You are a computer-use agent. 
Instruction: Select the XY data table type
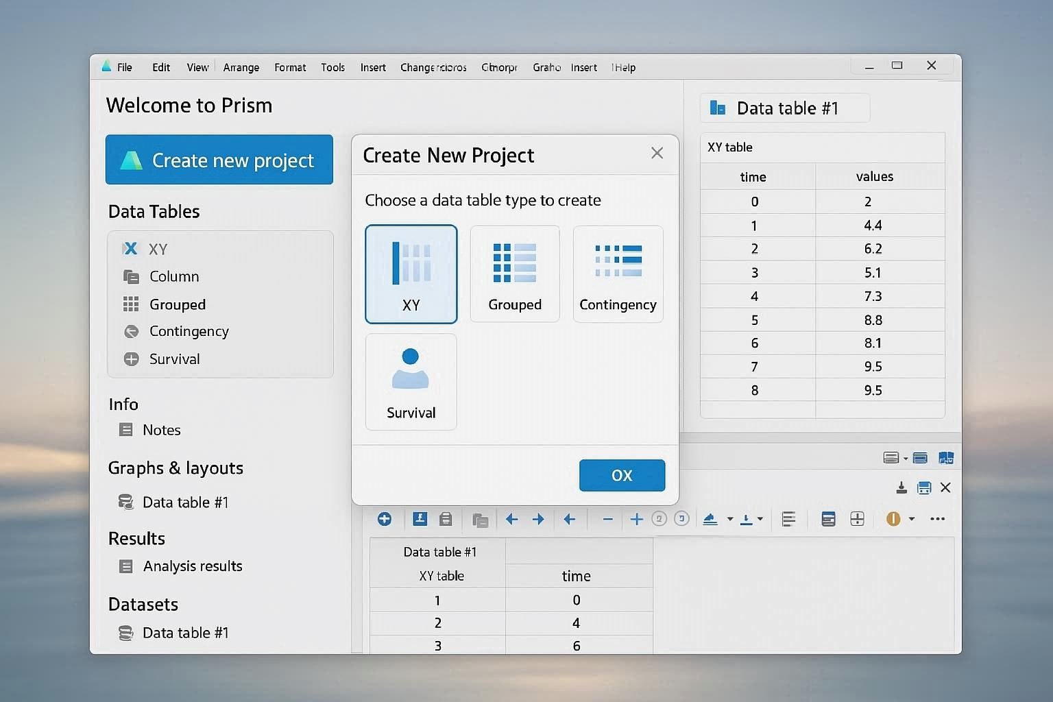coord(411,274)
